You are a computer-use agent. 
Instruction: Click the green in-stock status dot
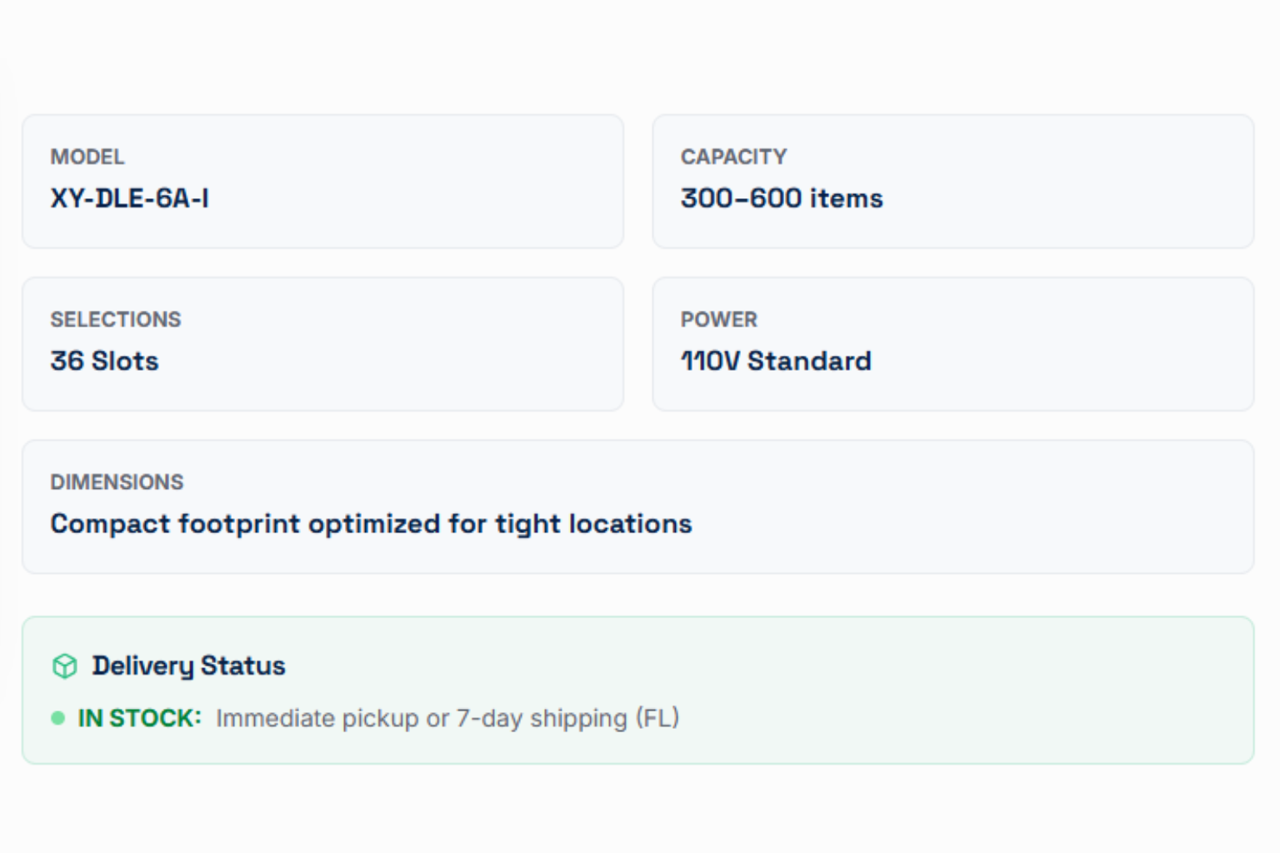tap(57, 718)
